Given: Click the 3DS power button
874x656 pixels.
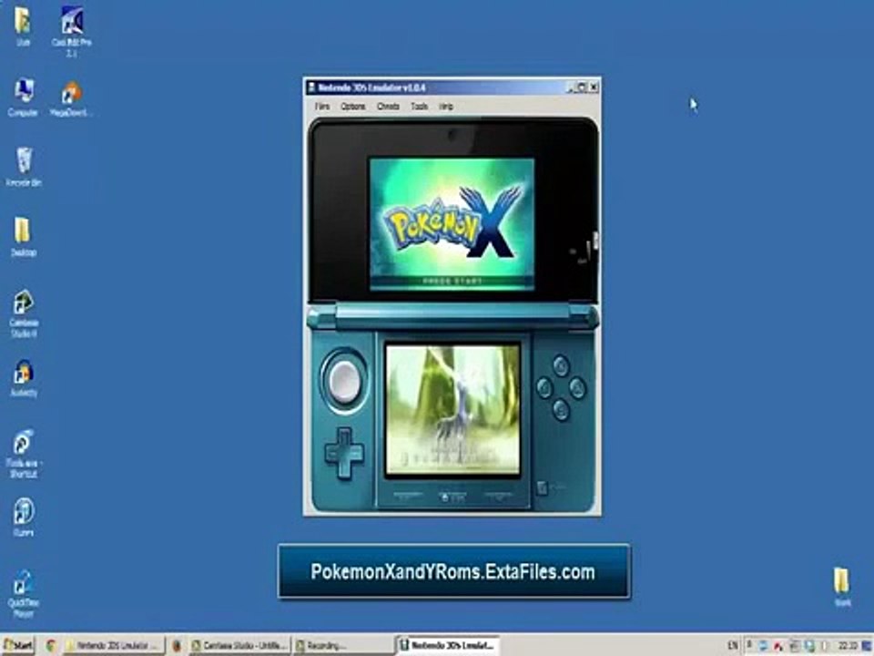Looking at the screenshot, I should (542, 488).
